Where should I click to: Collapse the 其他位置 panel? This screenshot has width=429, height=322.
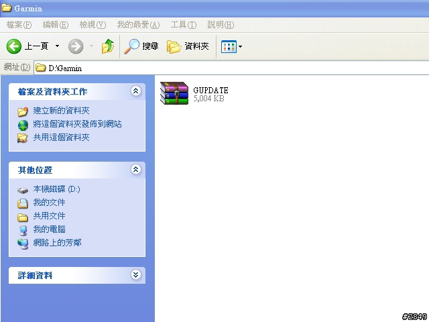(x=135, y=170)
